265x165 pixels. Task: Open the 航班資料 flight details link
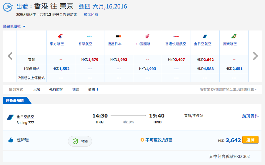(250, 116)
